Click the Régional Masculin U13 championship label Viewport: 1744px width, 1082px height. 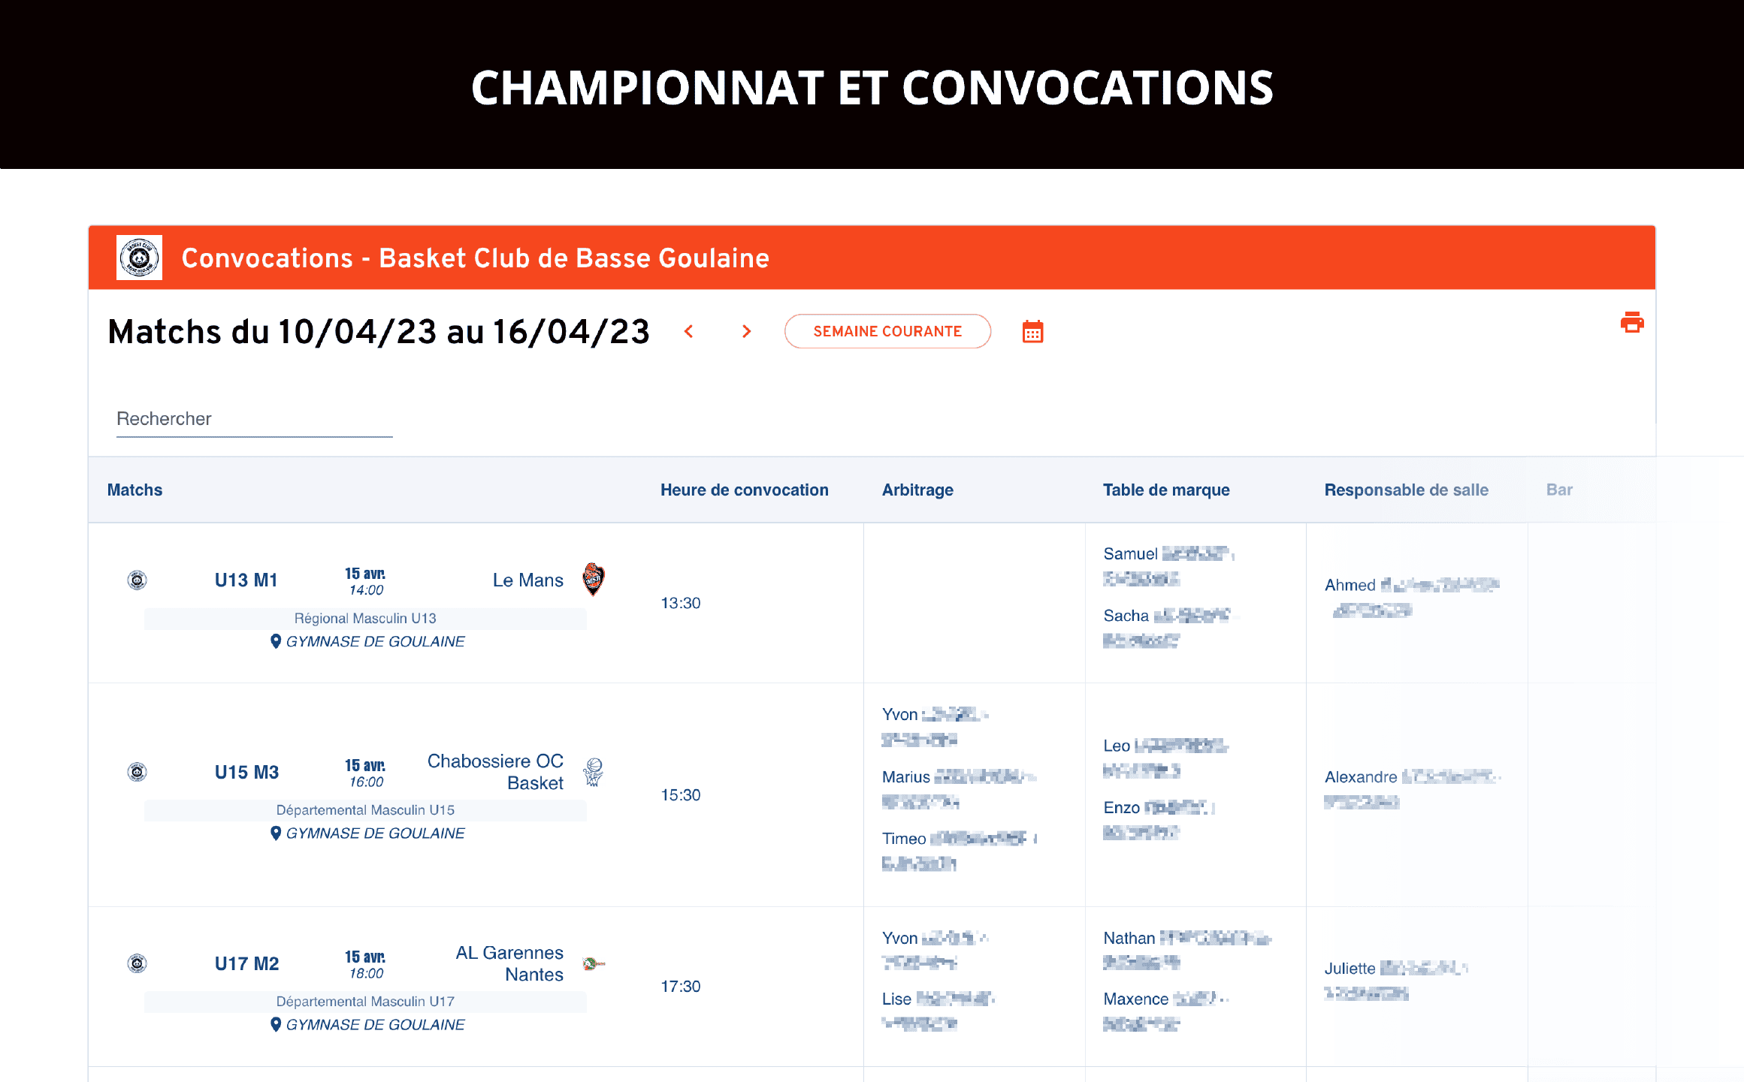(366, 618)
